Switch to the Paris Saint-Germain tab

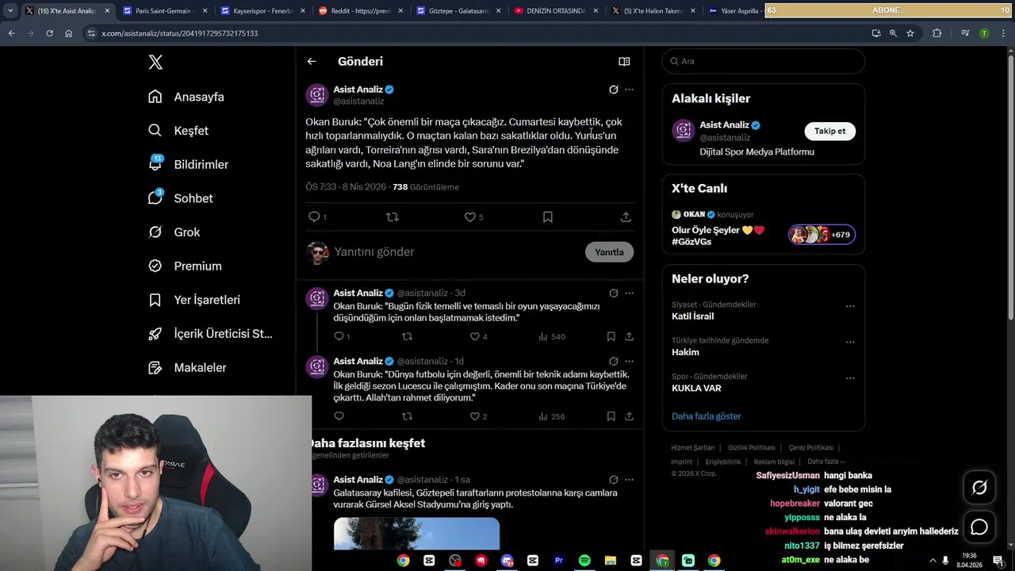pyautogui.click(x=165, y=10)
